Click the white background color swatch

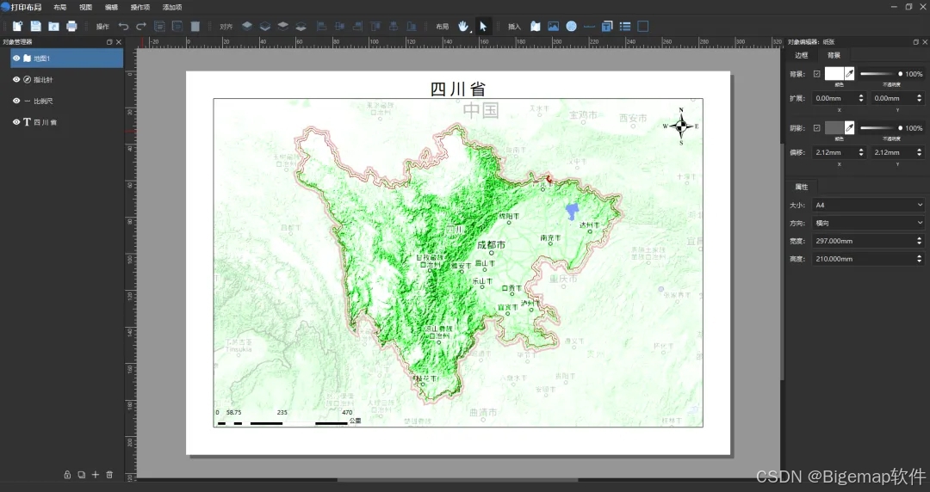834,74
